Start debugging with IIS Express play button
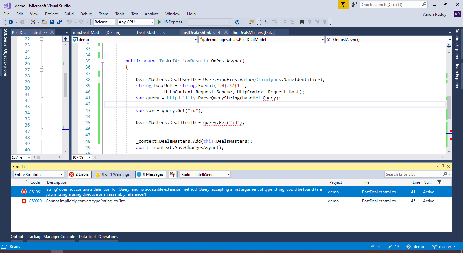Viewport: 463px width, 253px height. tap(160, 22)
